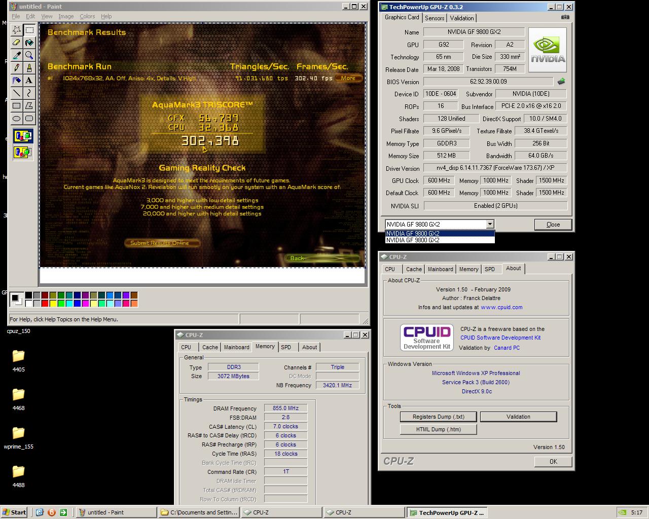Select the rectangular Select tool in Paint
Image resolution: width=649 pixels, height=519 pixels.
click(29, 30)
